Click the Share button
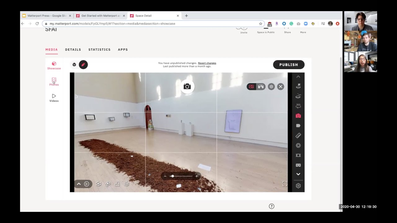Image resolution: width=397 pixels, height=223 pixels. click(288, 30)
